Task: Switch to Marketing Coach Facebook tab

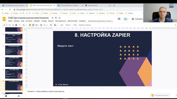Action: point(15,5)
